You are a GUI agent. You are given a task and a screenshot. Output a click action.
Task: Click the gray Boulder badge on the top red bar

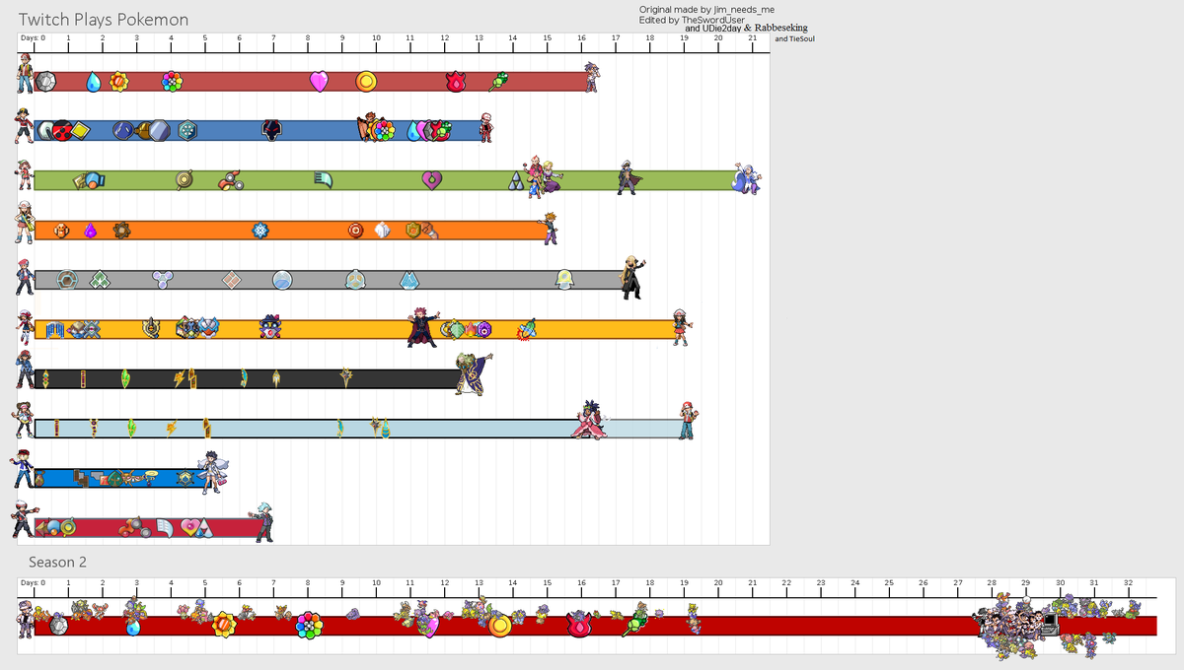(x=45, y=81)
